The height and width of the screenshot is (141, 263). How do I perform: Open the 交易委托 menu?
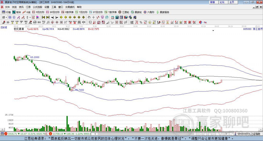(70, 7)
